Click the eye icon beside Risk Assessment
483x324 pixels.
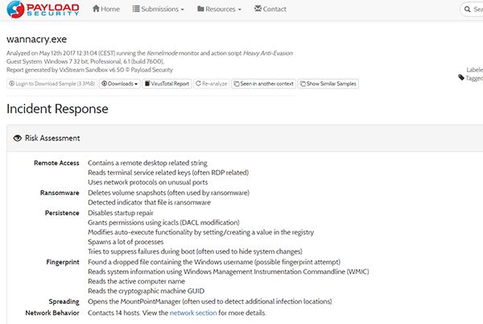[x=17, y=138]
